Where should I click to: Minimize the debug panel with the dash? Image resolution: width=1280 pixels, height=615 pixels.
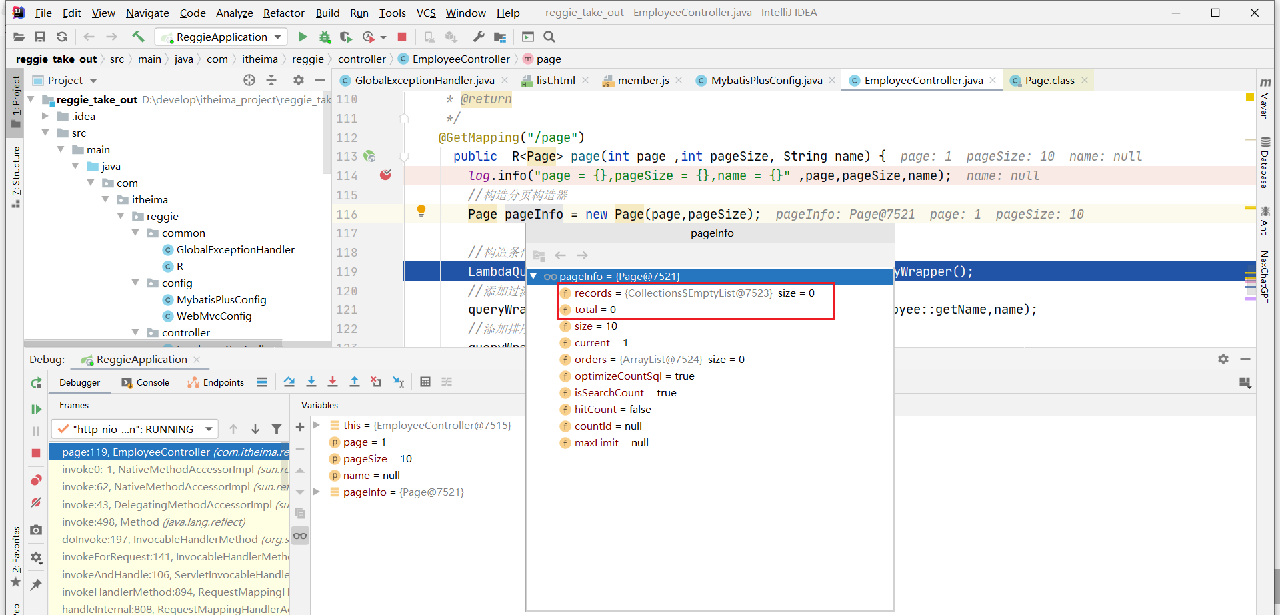coord(1245,359)
